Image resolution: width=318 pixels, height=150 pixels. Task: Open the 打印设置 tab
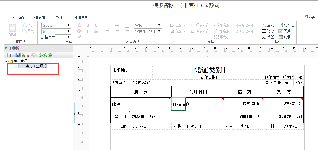81,17
